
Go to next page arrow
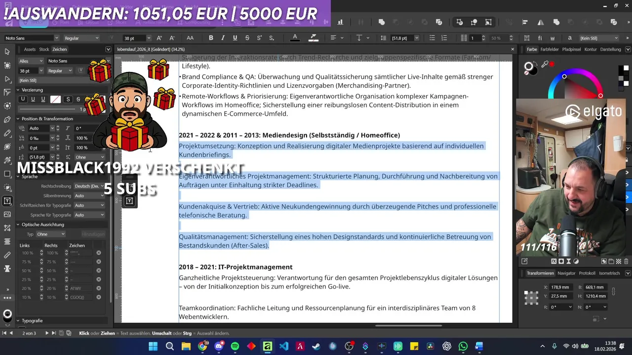[47, 333]
